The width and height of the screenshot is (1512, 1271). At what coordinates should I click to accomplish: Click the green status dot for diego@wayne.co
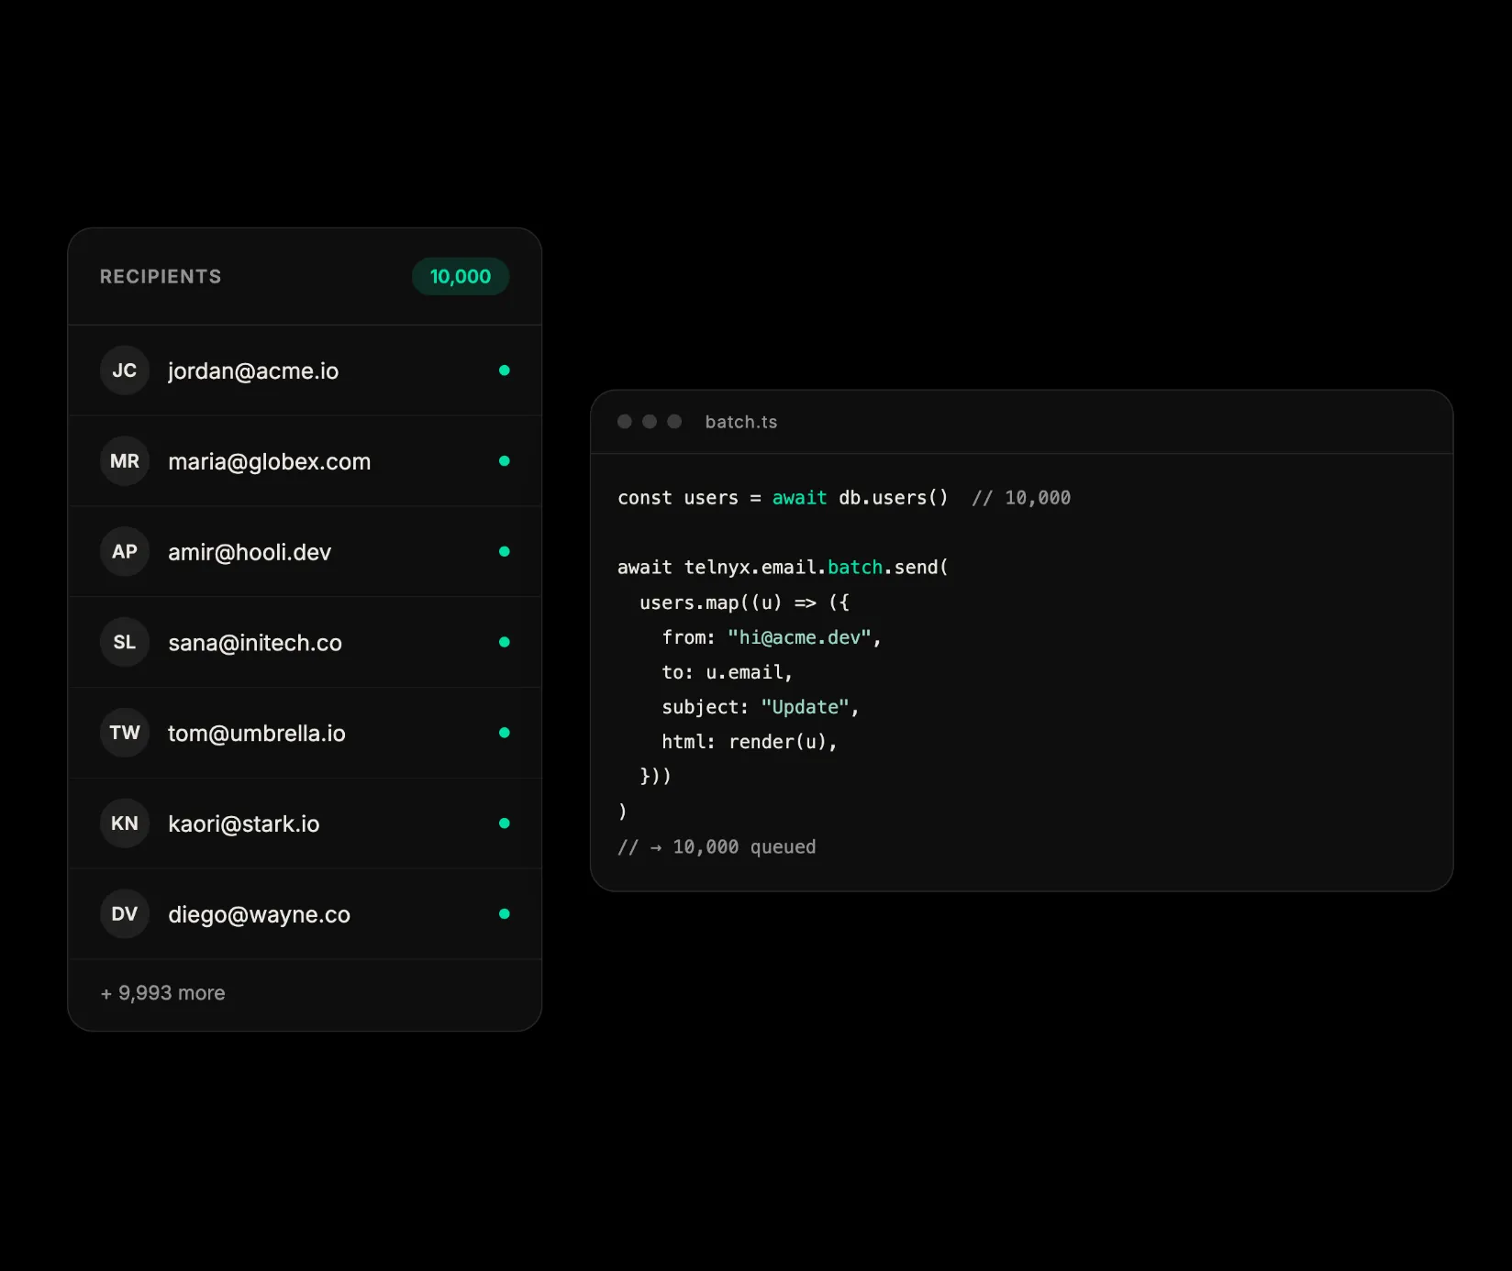click(x=504, y=914)
